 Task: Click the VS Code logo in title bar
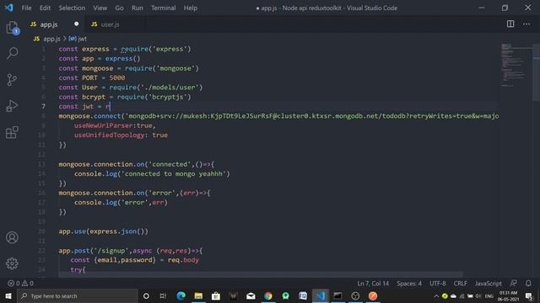coord(9,8)
